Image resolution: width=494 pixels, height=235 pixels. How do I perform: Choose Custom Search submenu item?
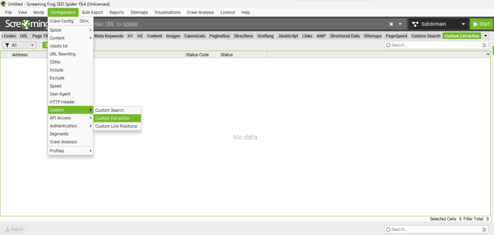[x=117, y=110]
